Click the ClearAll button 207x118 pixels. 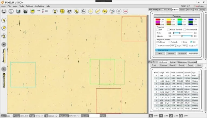pyautogui.click(x=172, y=65)
